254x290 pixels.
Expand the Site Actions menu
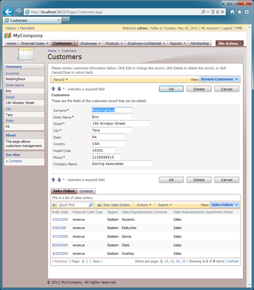pos(229,43)
